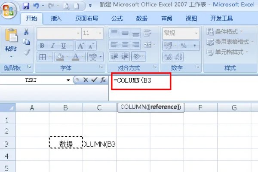Open the 插入 ribbon tab
The image size is (258, 172).
tap(56, 18)
